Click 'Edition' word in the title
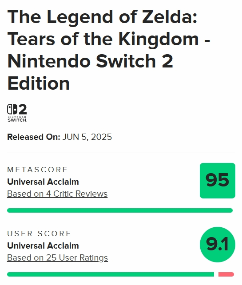242x285 pixels. tap(39, 83)
